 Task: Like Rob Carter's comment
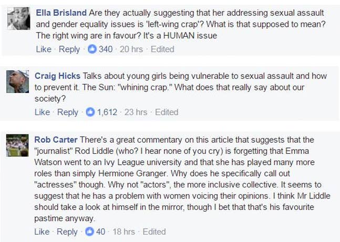pos(42,232)
